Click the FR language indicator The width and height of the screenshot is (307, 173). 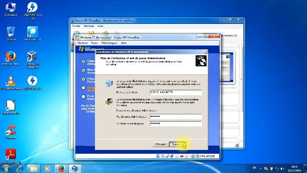254,168
